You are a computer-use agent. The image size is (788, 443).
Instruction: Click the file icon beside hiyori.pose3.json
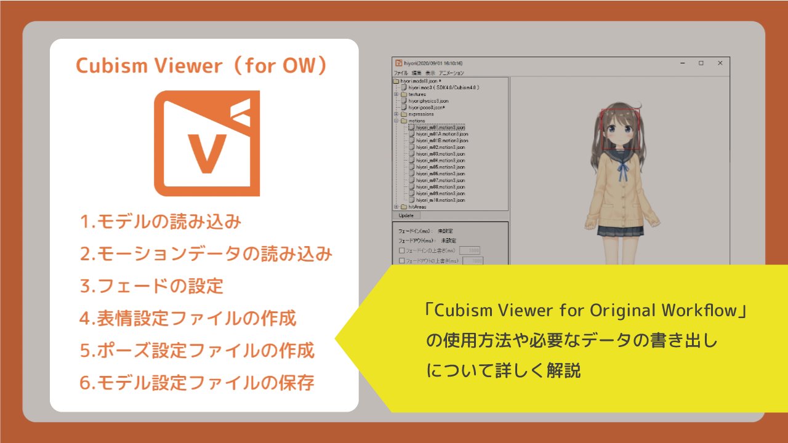(x=404, y=108)
